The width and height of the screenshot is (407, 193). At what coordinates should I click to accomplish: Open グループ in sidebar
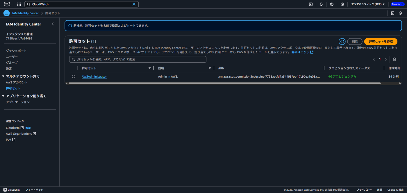click(x=12, y=63)
